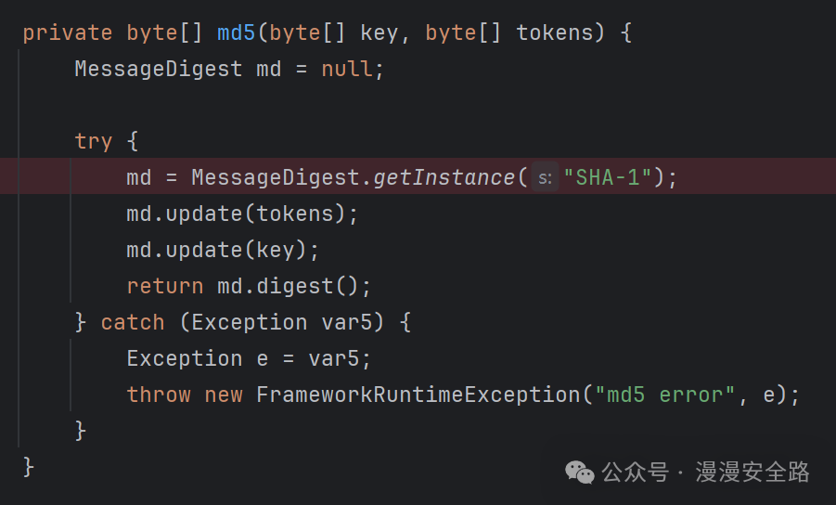Screen dimensions: 836x505
Task: Click the catch keyword
Action: [x=133, y=322]
